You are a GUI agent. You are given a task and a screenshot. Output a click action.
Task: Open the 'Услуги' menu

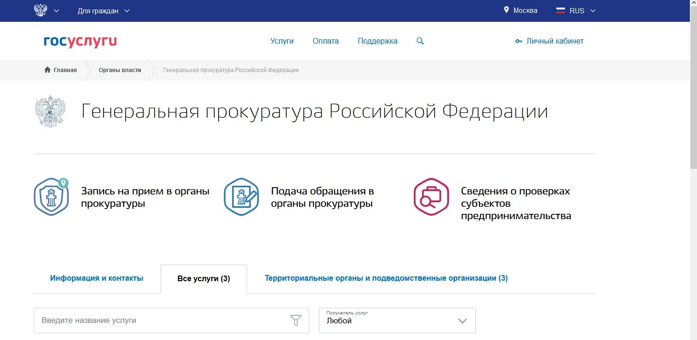(x=282, y=41)
